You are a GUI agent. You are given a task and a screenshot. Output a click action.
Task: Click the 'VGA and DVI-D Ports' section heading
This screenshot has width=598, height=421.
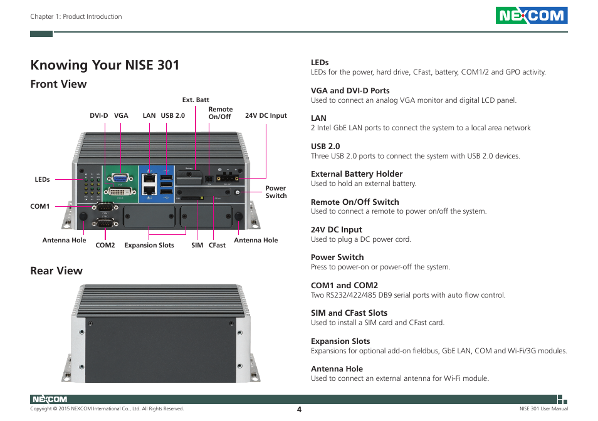pos(350,91)
